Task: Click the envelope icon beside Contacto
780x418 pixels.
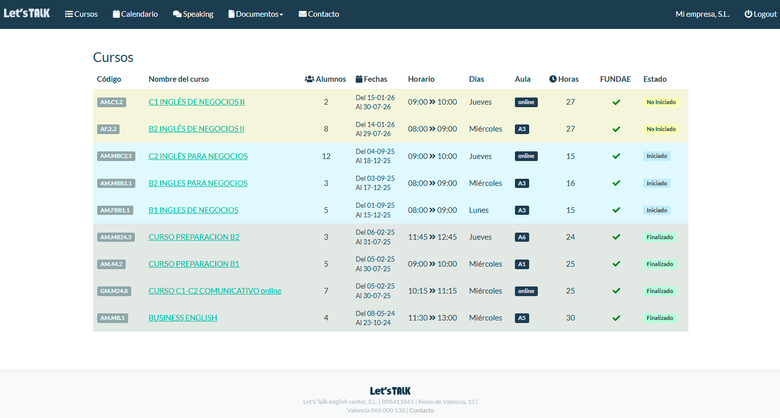Action: [x=303, y=14]
